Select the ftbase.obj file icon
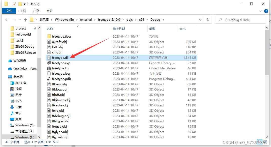Viewport: 271px width, 147px height. click(x=49, y=84)
